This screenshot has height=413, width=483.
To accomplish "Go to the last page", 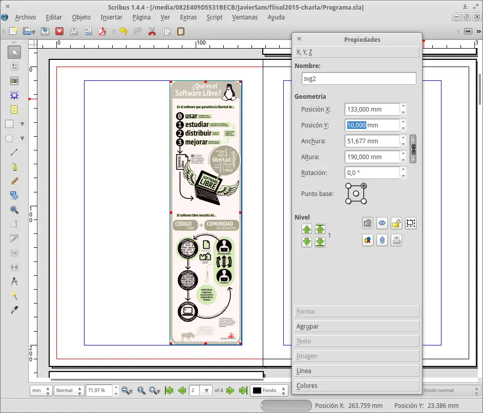I will 243,390.
